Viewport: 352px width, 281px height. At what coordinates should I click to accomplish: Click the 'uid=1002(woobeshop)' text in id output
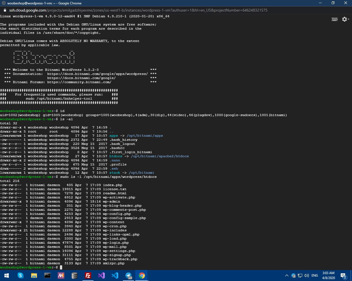20,115
